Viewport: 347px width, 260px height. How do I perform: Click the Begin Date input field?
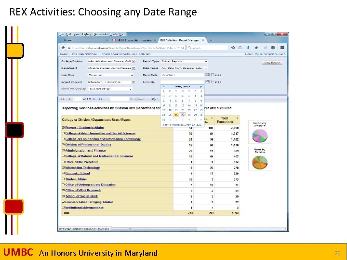(x=182, y=75)
